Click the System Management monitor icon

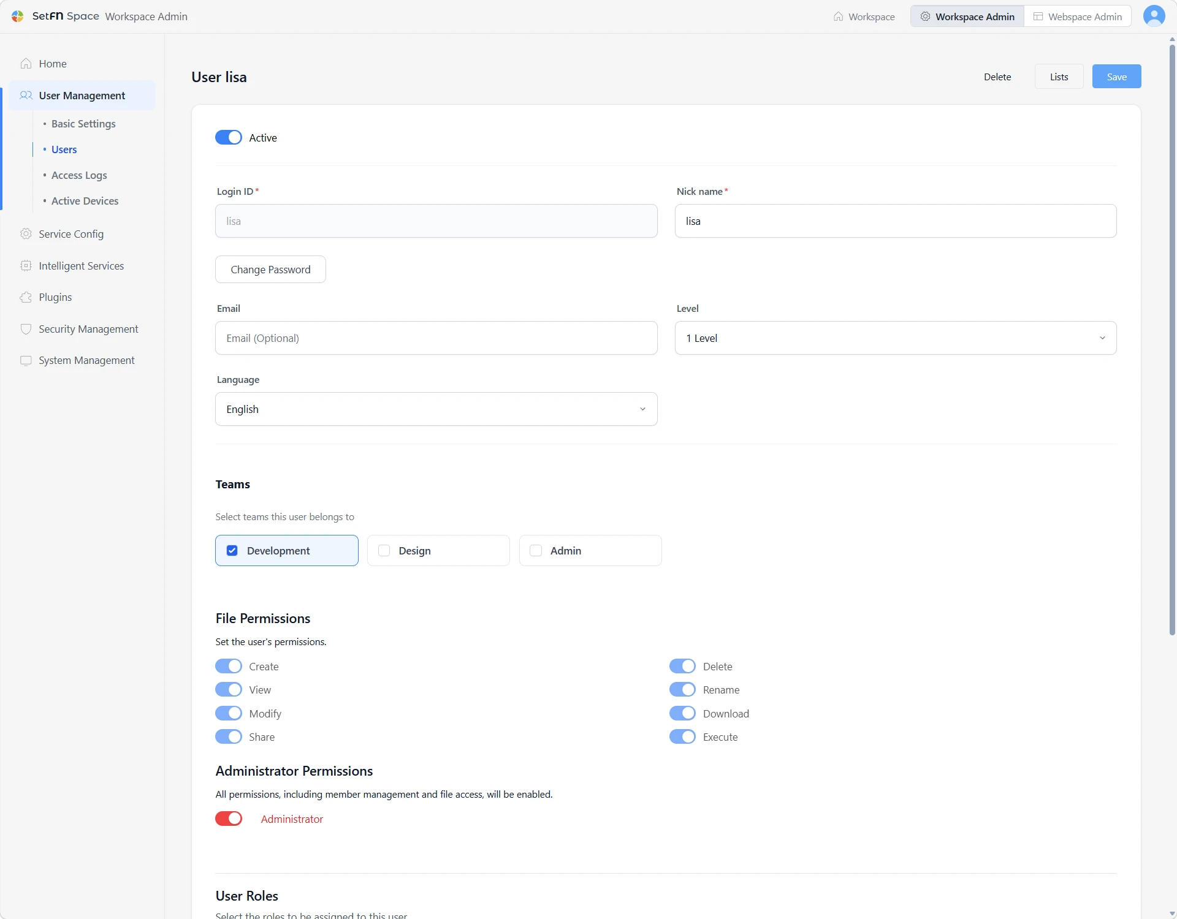tap(26, 360)
